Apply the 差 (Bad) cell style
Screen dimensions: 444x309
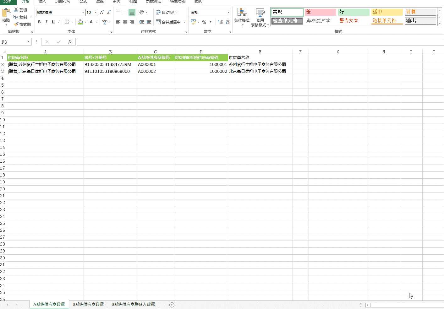coord(320,12)
